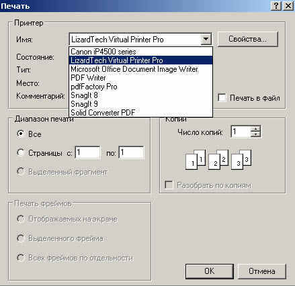Select SnagIt 9 printer
Image resolution: width=295 pixels, height=286 pixels.
click(140, 104)
